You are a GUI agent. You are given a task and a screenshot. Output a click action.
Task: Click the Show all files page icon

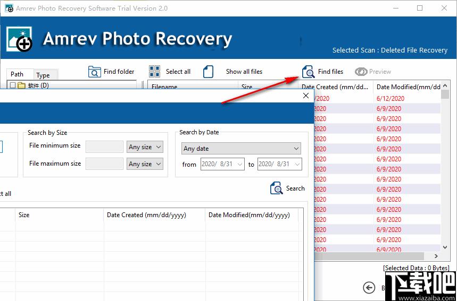pyautogui.click(x=208, y=72)
